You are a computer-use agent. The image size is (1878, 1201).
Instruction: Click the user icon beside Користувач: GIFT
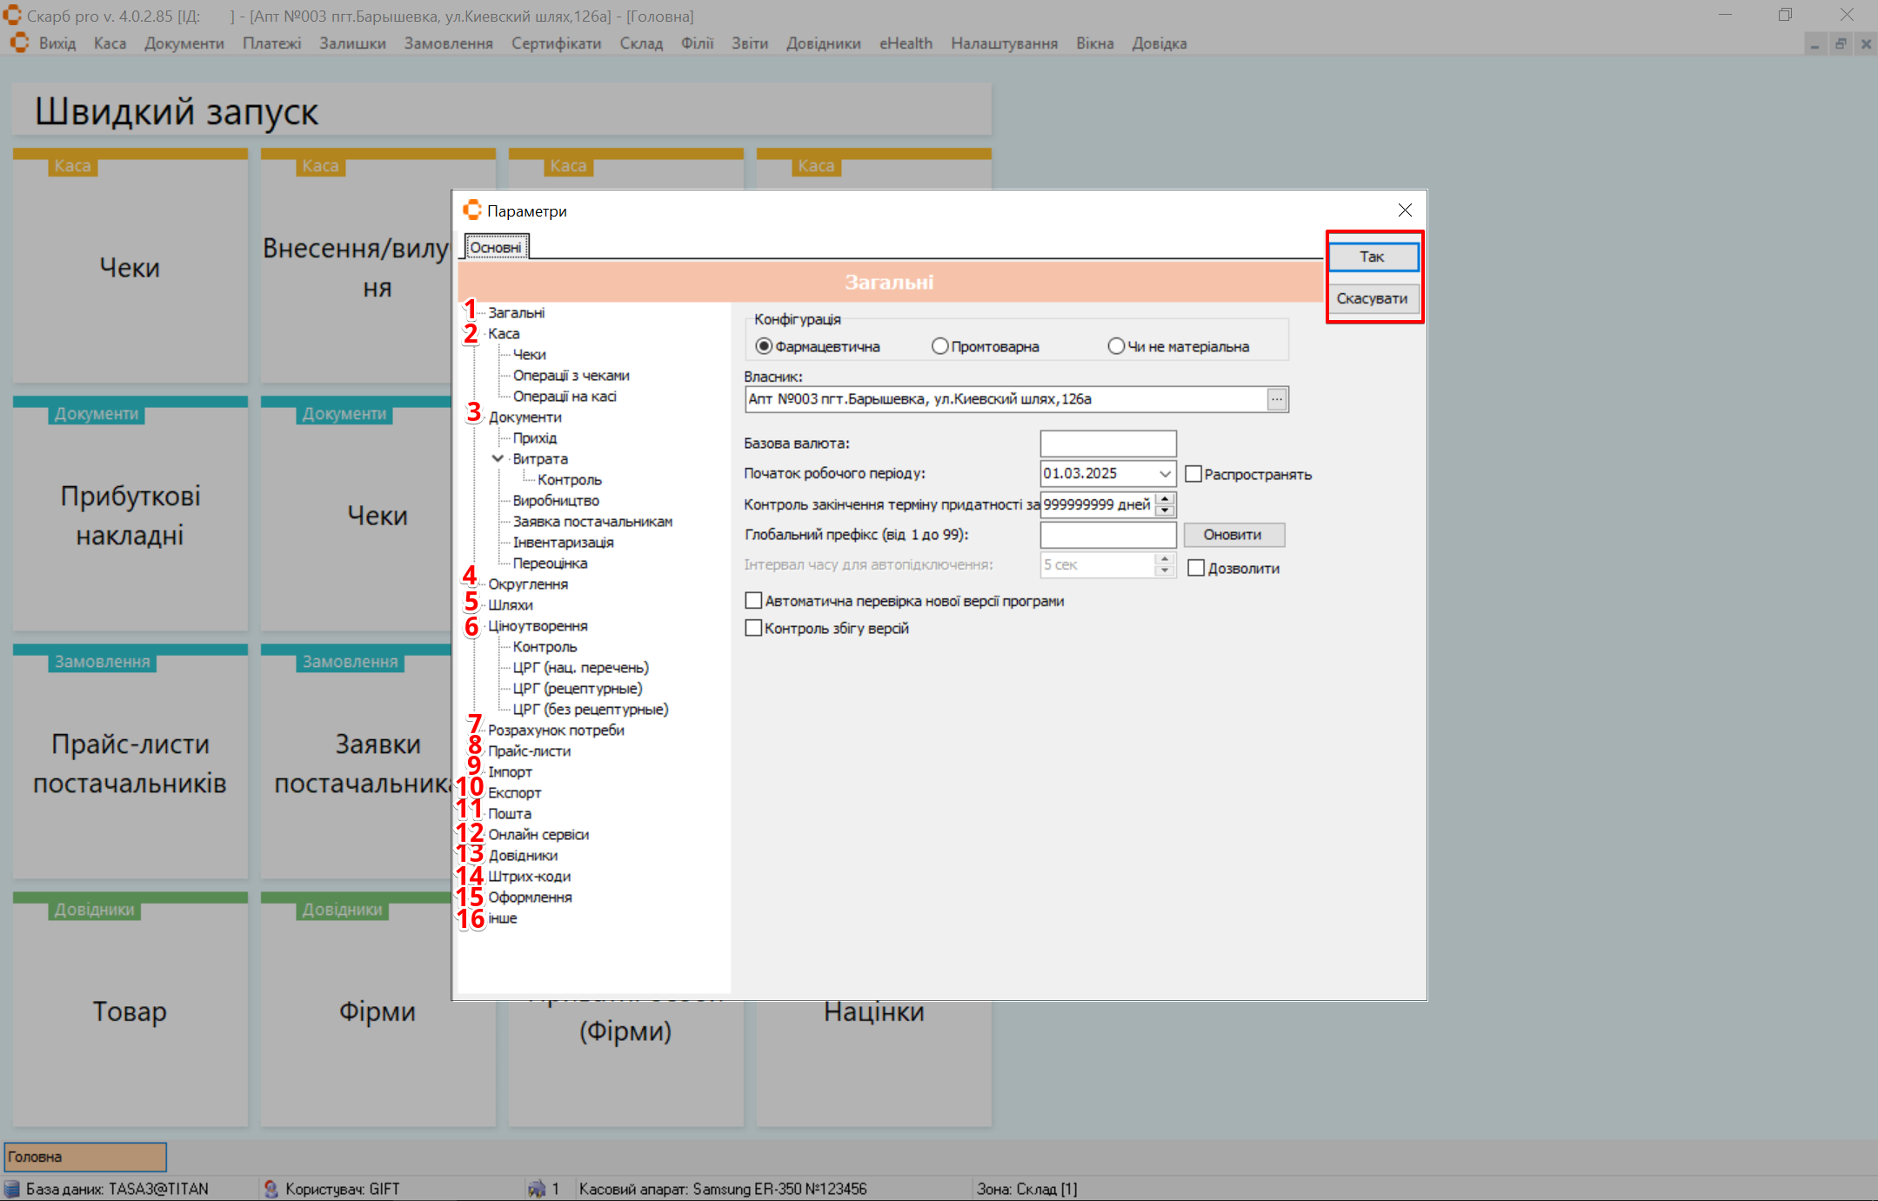point(271,1188)
